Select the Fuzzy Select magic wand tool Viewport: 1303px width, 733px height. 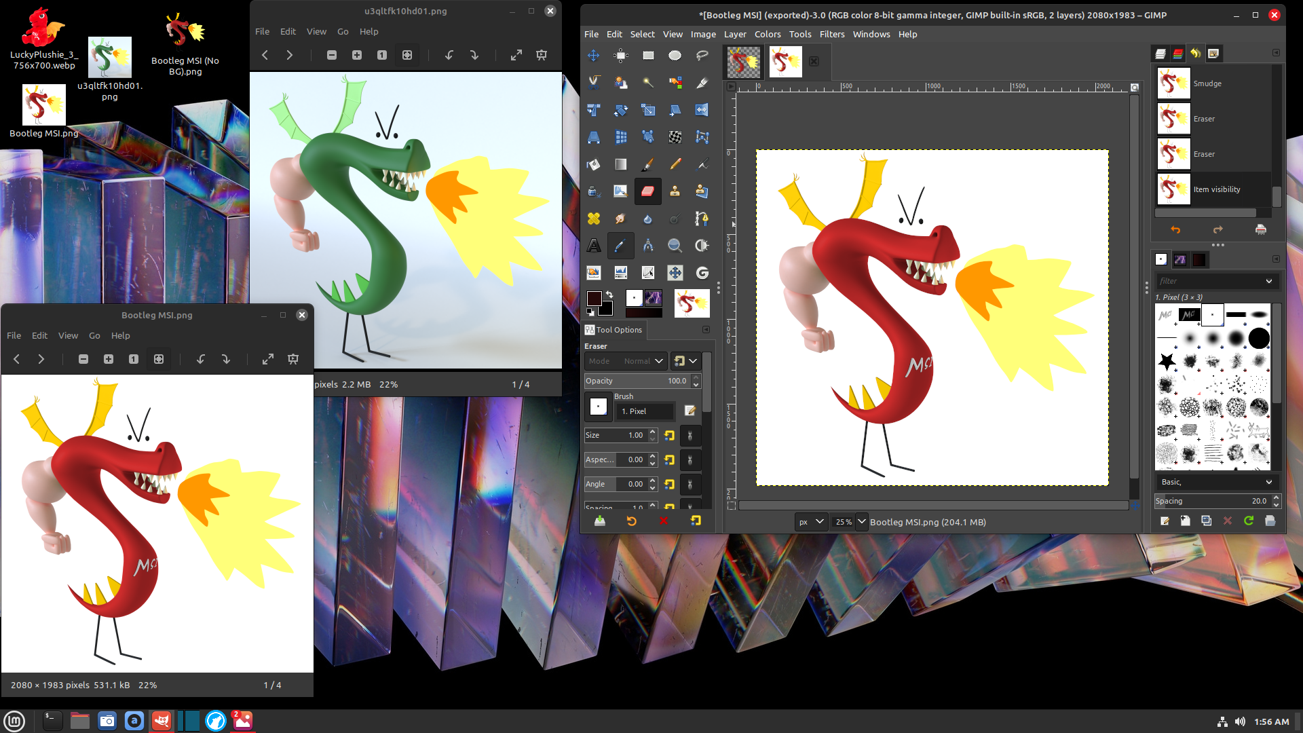pos(648,83)
